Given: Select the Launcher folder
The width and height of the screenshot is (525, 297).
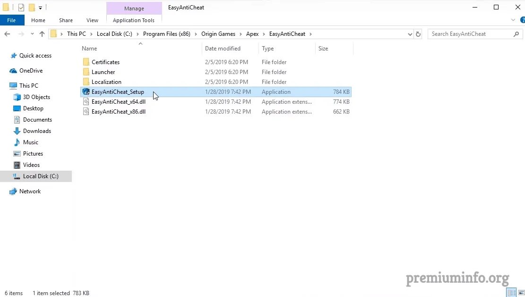Looking at the screenshot, I should pyautogui.click(x=103, y=72).
